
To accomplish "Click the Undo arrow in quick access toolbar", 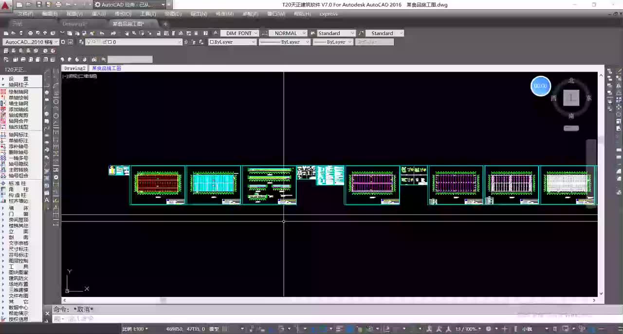I will (69, 4).
